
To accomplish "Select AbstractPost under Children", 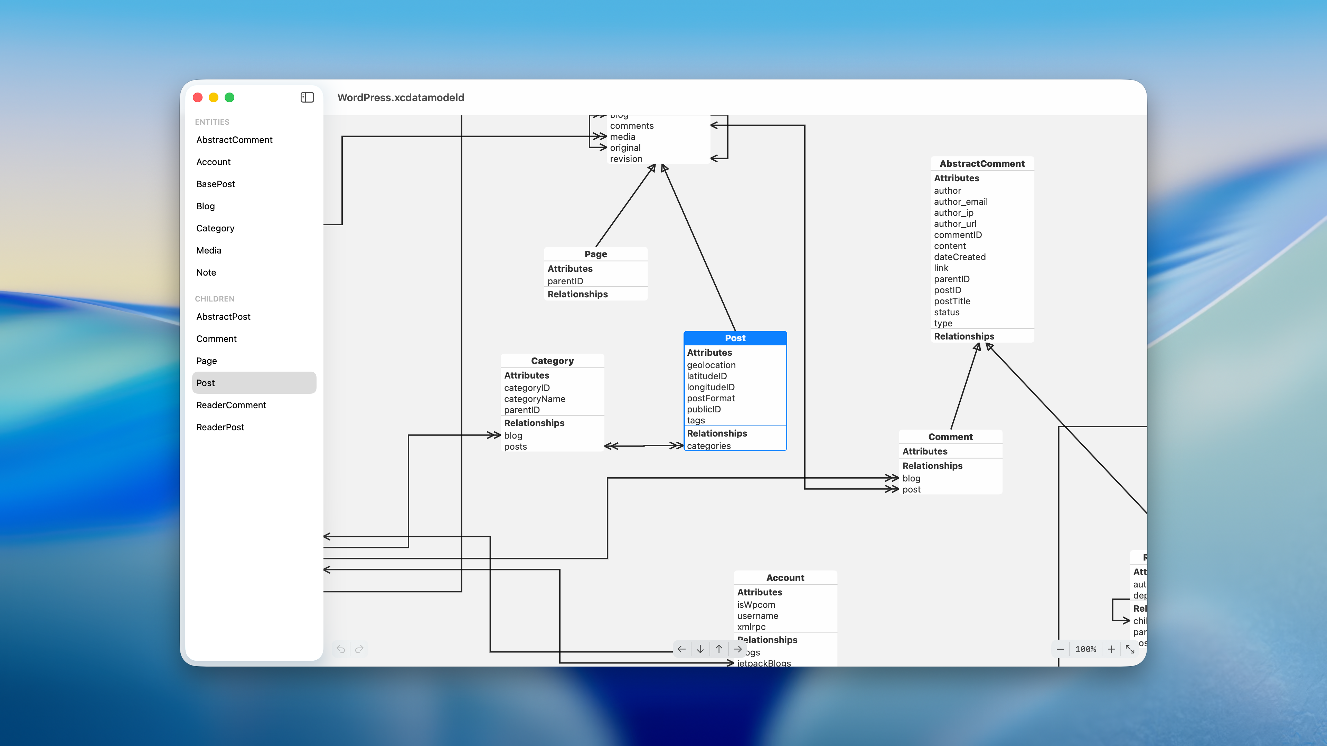I will click(254, 317).
